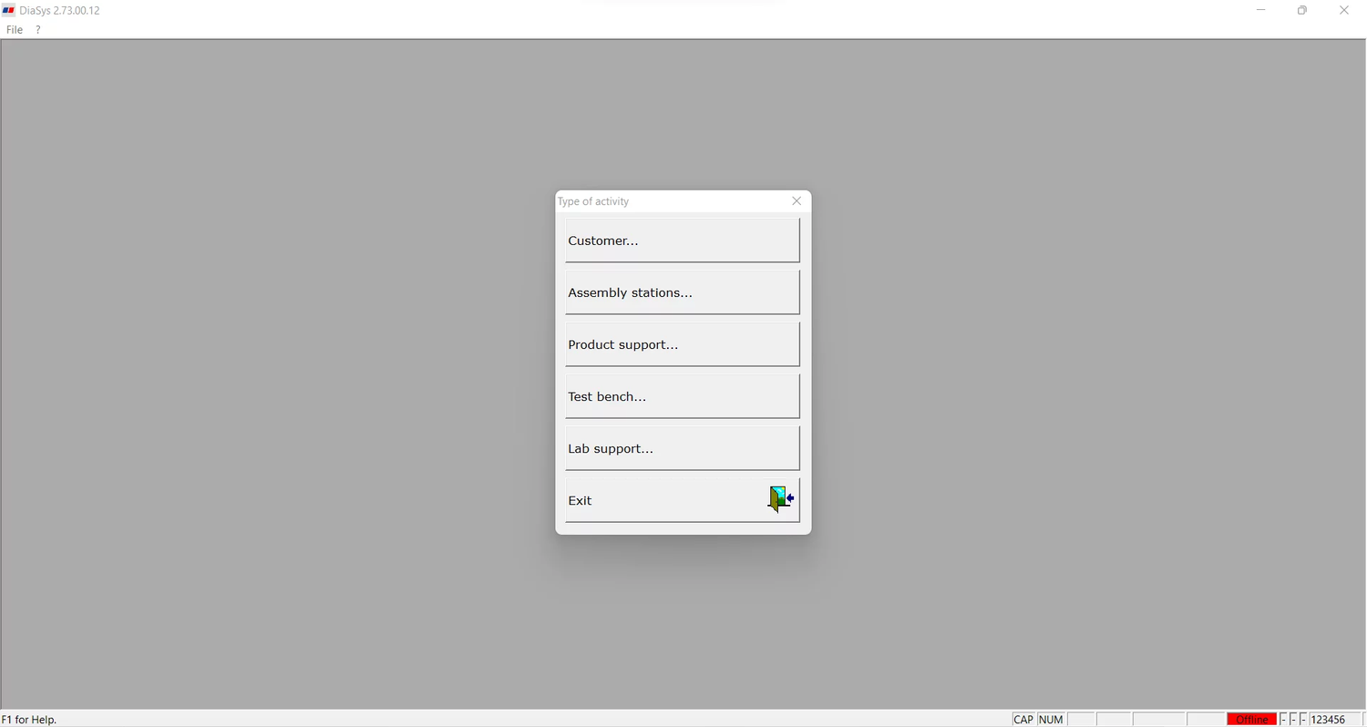Image resolution: width=1367 pixels, height=727 pixels.
Task: Close the DiaSys main window
Action: point(1345,11)
